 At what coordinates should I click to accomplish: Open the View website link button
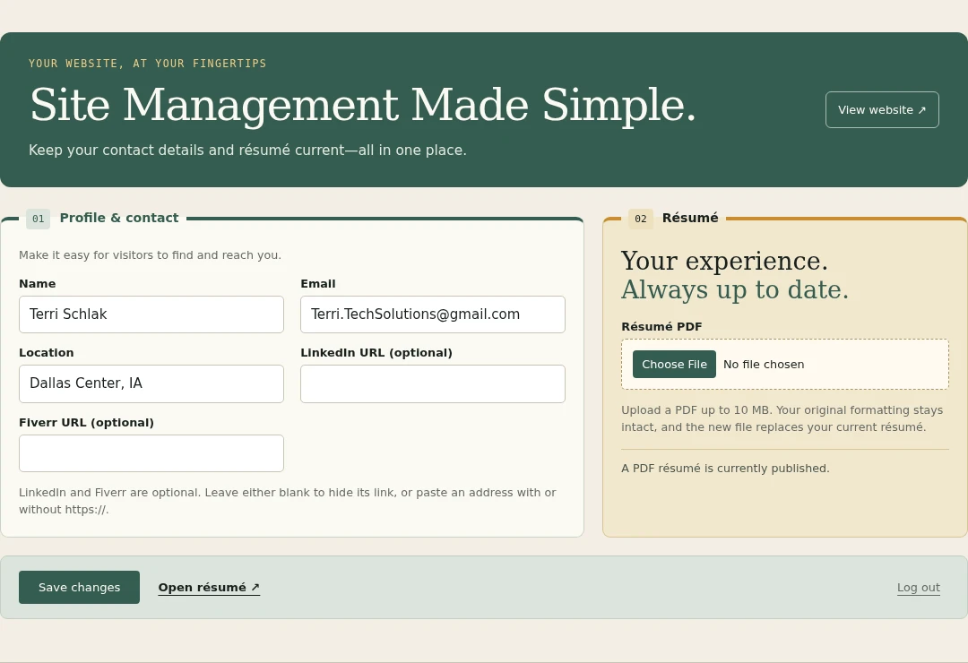tap(882, 110)
